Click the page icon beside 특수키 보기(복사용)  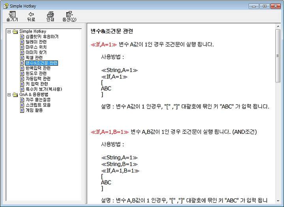point(22,89)
